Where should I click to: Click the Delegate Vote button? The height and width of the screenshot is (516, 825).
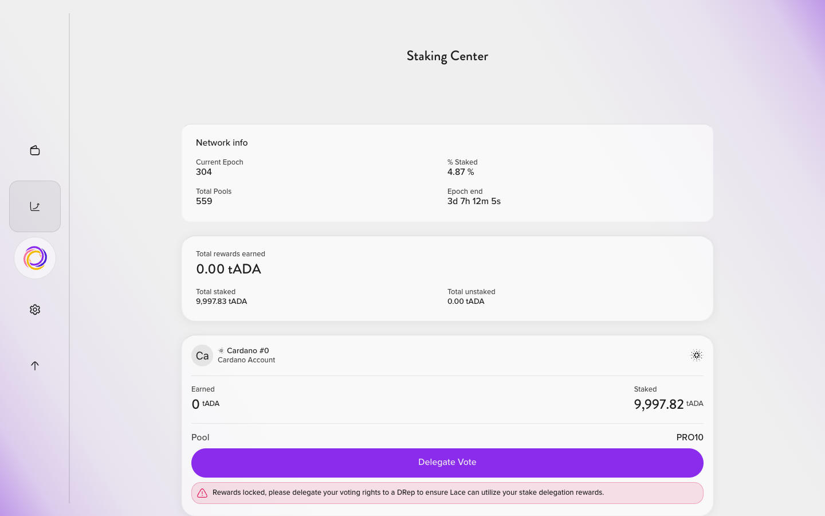click(x=447, y=463)
